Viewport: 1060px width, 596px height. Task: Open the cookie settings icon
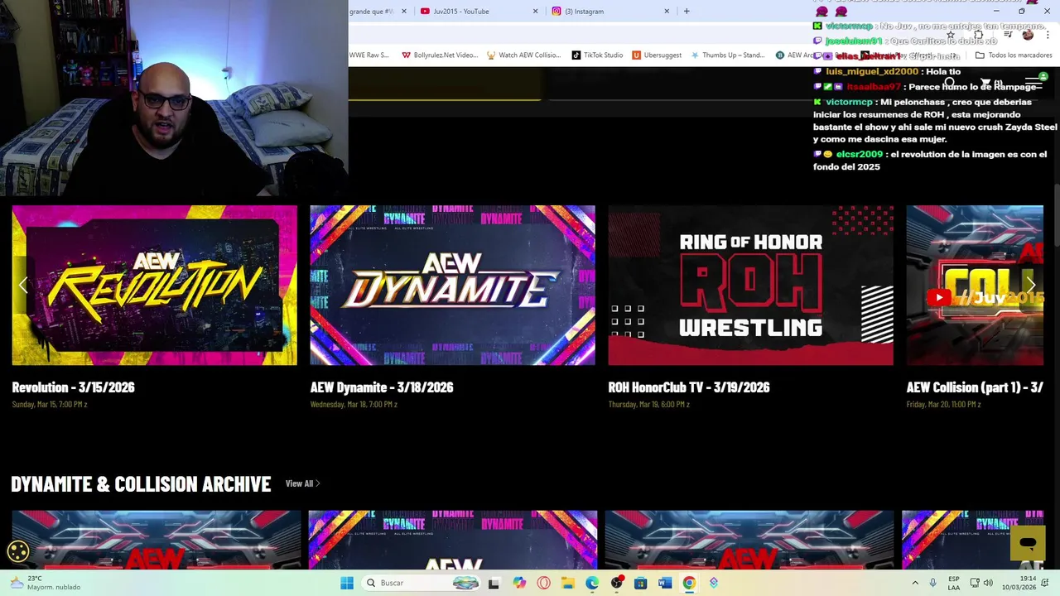click(18, 551)
